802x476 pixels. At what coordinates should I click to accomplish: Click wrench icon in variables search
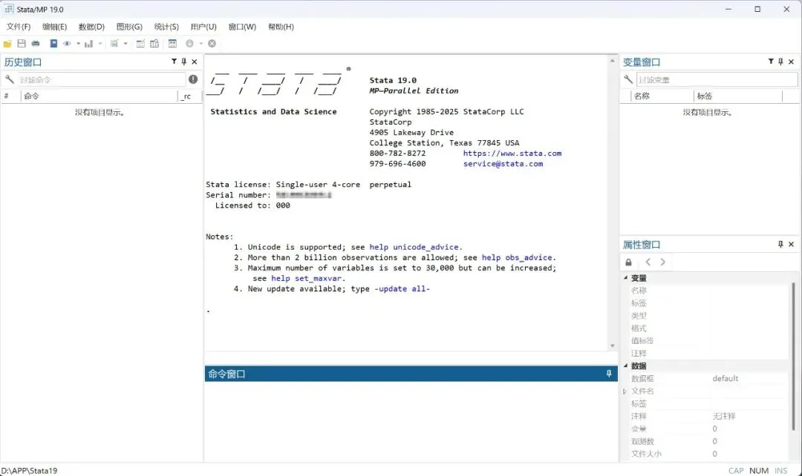click(628, 79)
